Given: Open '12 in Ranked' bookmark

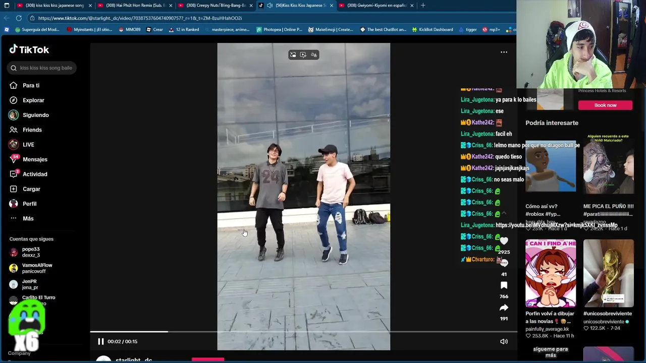Looking at the screenshot, I should click(184, 30).
